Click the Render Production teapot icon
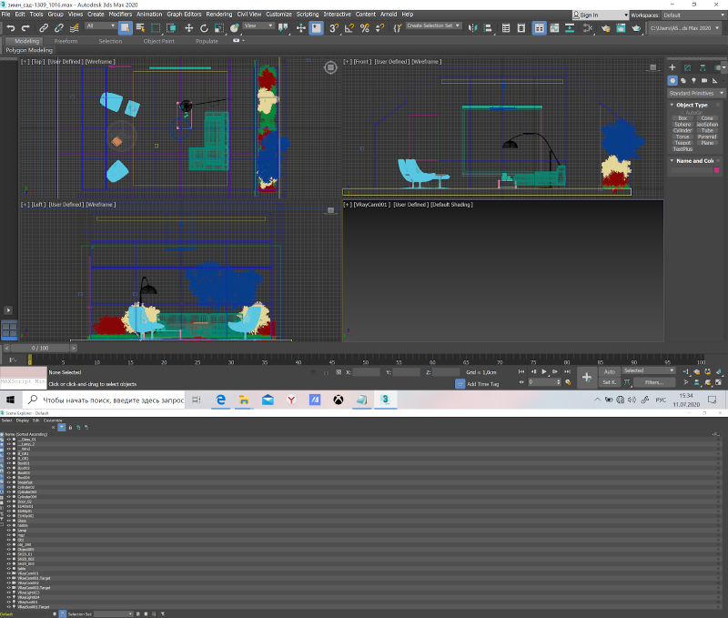 636,28
